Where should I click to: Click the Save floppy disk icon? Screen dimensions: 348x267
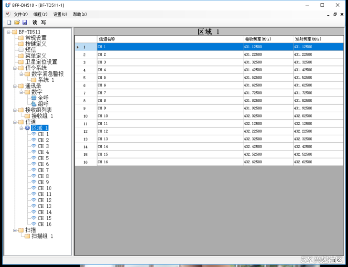coord(24,22)
